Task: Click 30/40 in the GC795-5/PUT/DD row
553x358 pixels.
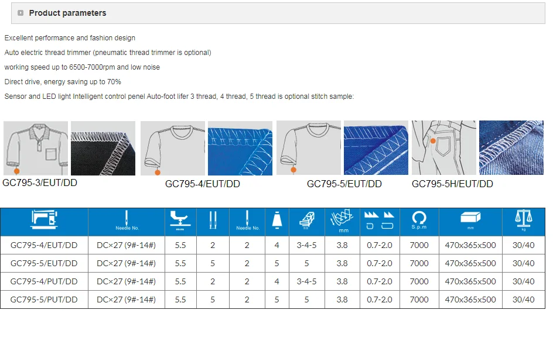Action: 523,300
